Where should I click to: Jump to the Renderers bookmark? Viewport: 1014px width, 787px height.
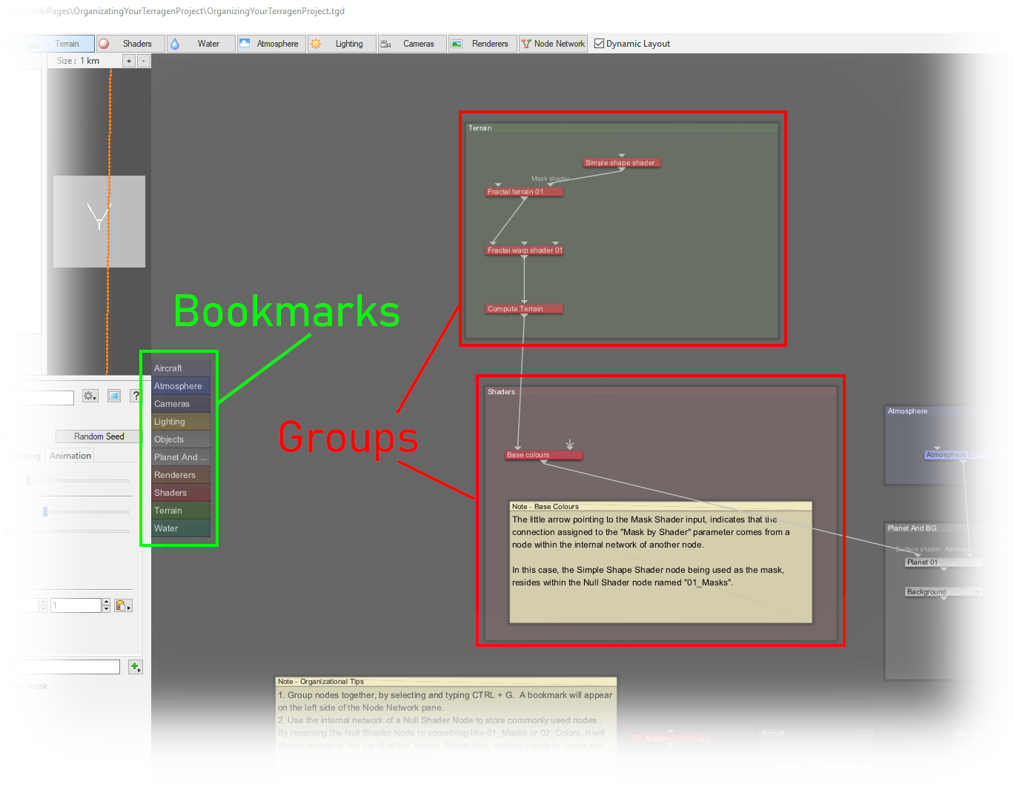tap(181, 475)
